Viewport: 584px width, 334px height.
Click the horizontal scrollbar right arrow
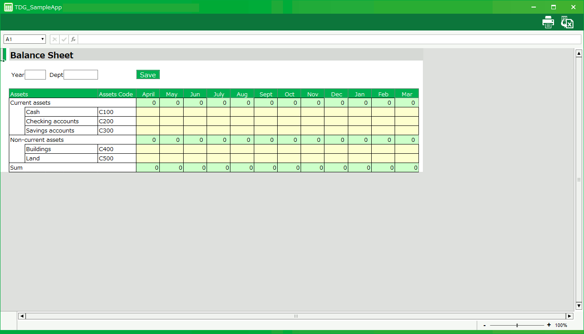pos(569,316)
